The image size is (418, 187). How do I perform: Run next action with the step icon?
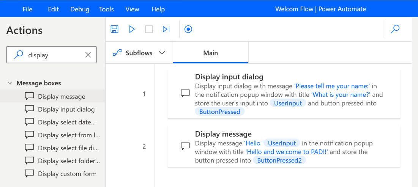[x=166, y=29]
